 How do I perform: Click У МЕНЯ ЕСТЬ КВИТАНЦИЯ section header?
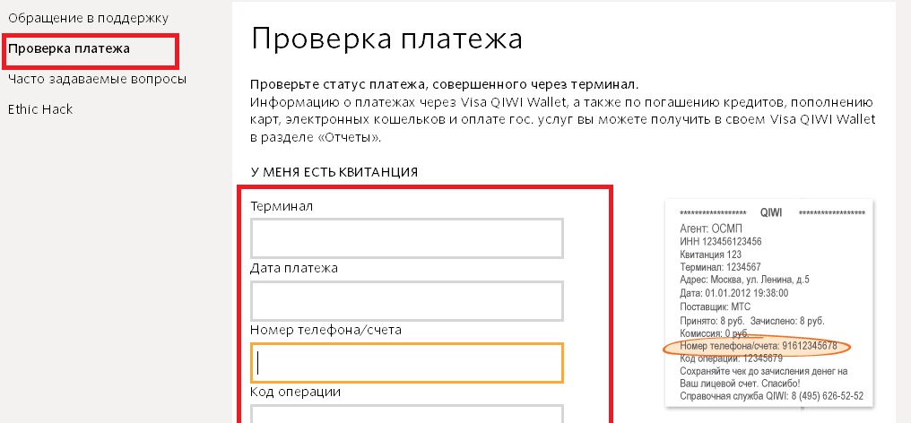coord(334,173)
